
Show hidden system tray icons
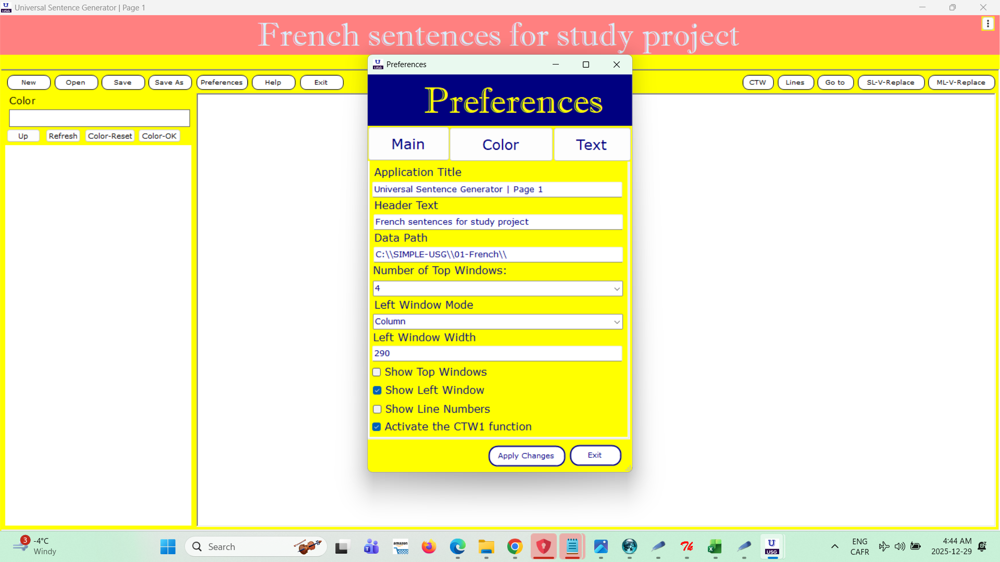coord(834,546)
